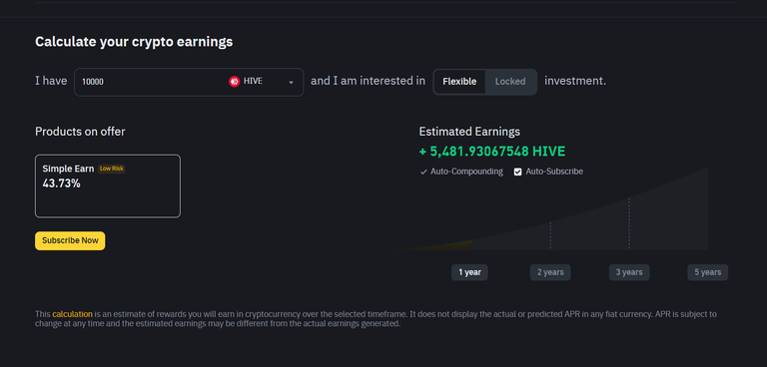Screen dimensions: 767x367
Task: Select the 1 year timeframe
Action: (469, 272)
